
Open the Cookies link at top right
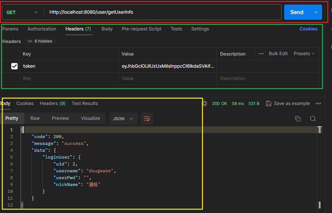click(308, 29)
